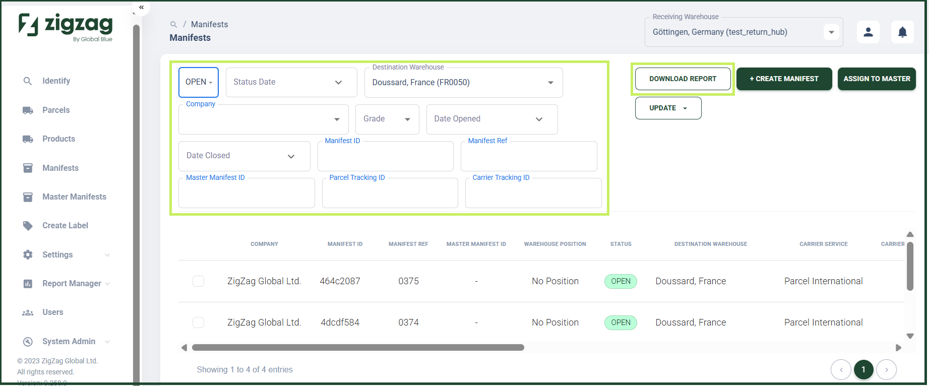The width and height of the screenshot is (929, 386).
Task: Open Identify in sidebar
Action: (56, 81)
